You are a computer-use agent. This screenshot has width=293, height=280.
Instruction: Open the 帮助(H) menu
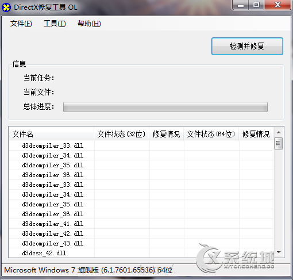coord(89,24)
